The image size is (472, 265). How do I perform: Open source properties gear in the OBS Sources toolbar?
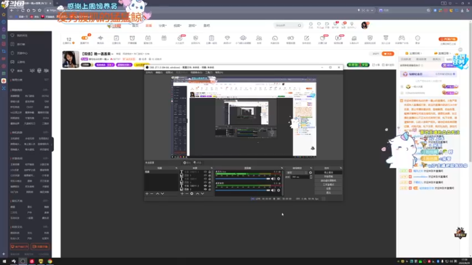192,194
